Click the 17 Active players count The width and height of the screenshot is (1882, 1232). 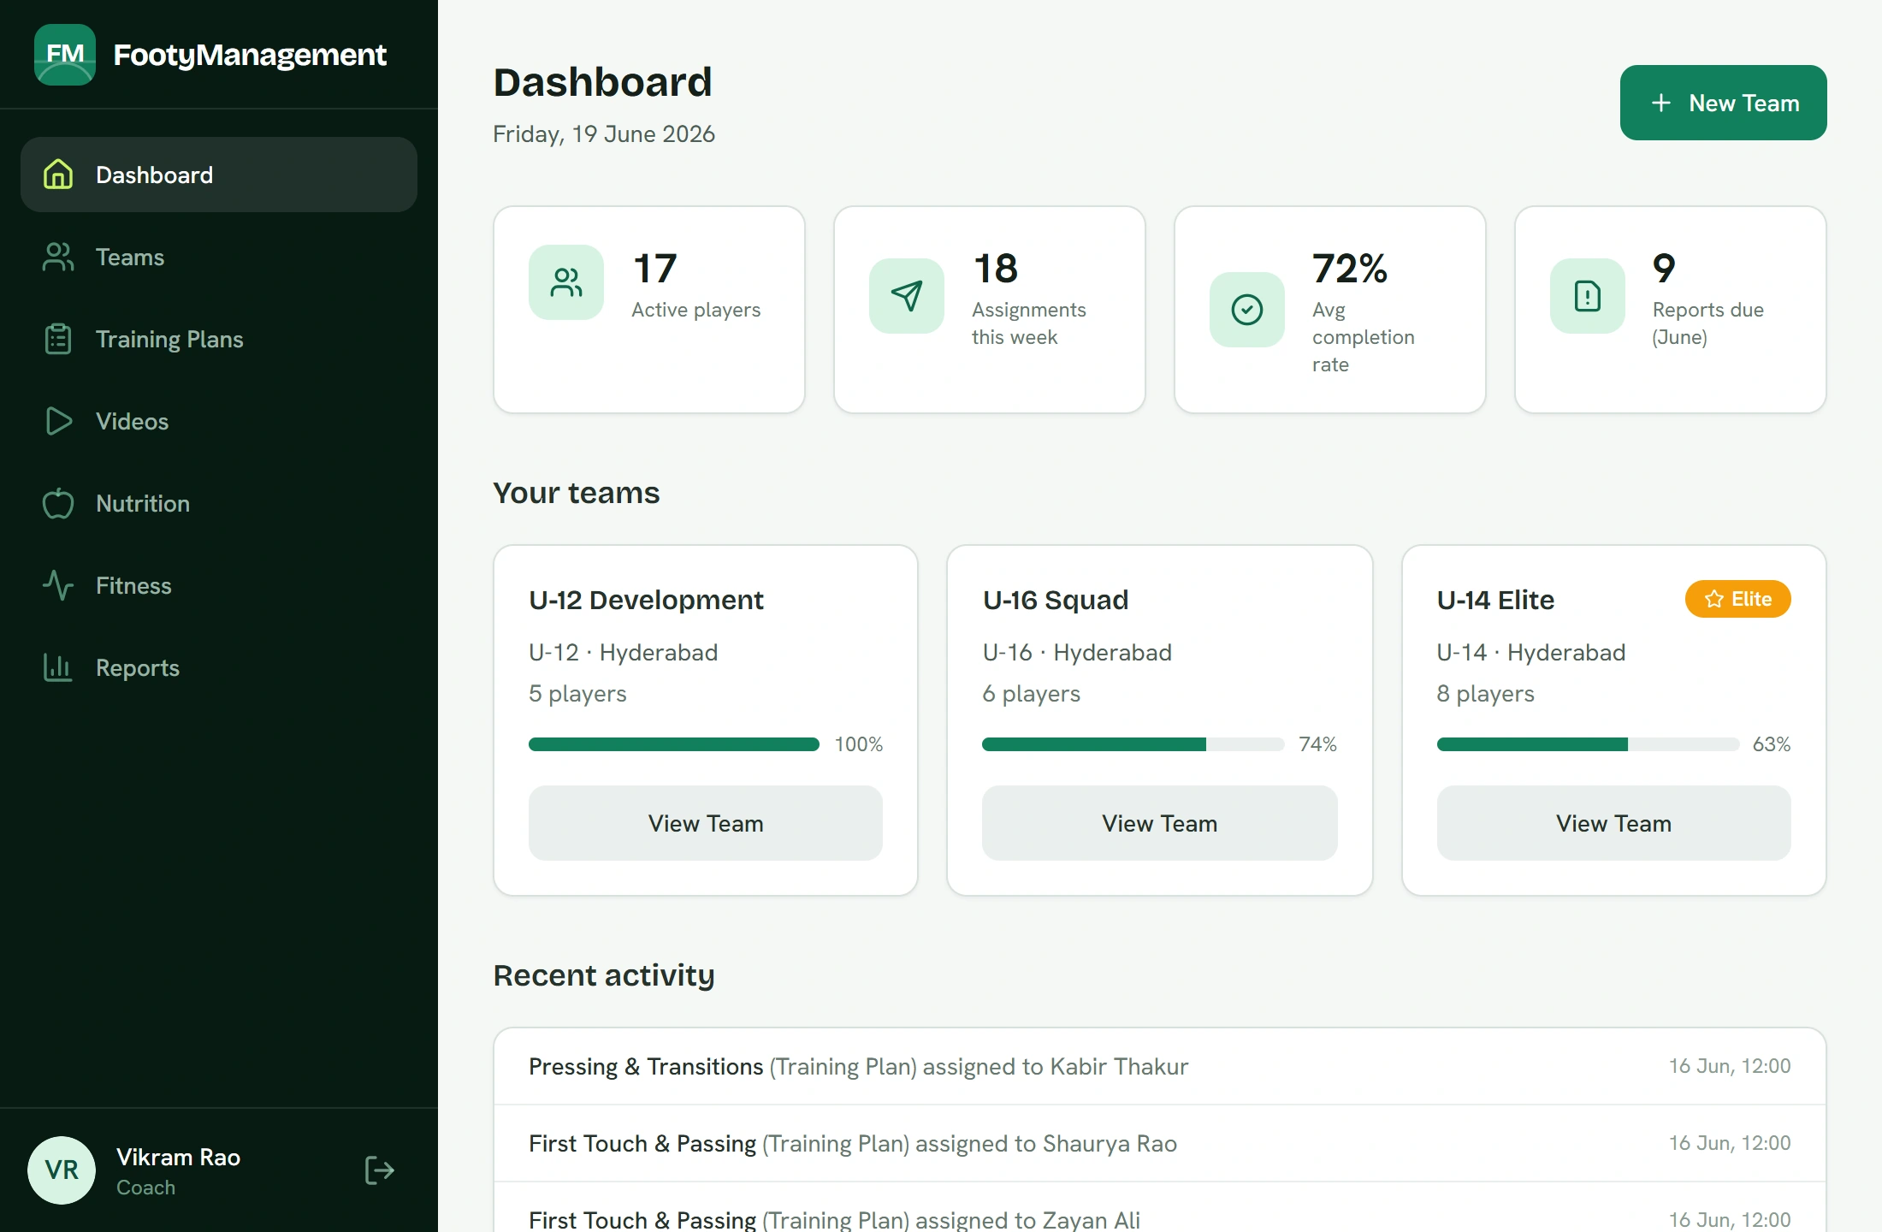tap(655, 269)
